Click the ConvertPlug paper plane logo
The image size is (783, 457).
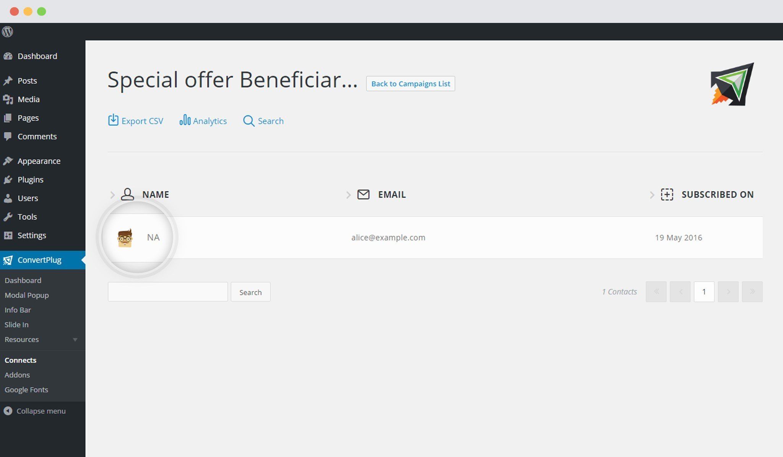pyautogui.click(x=732, y=84)
